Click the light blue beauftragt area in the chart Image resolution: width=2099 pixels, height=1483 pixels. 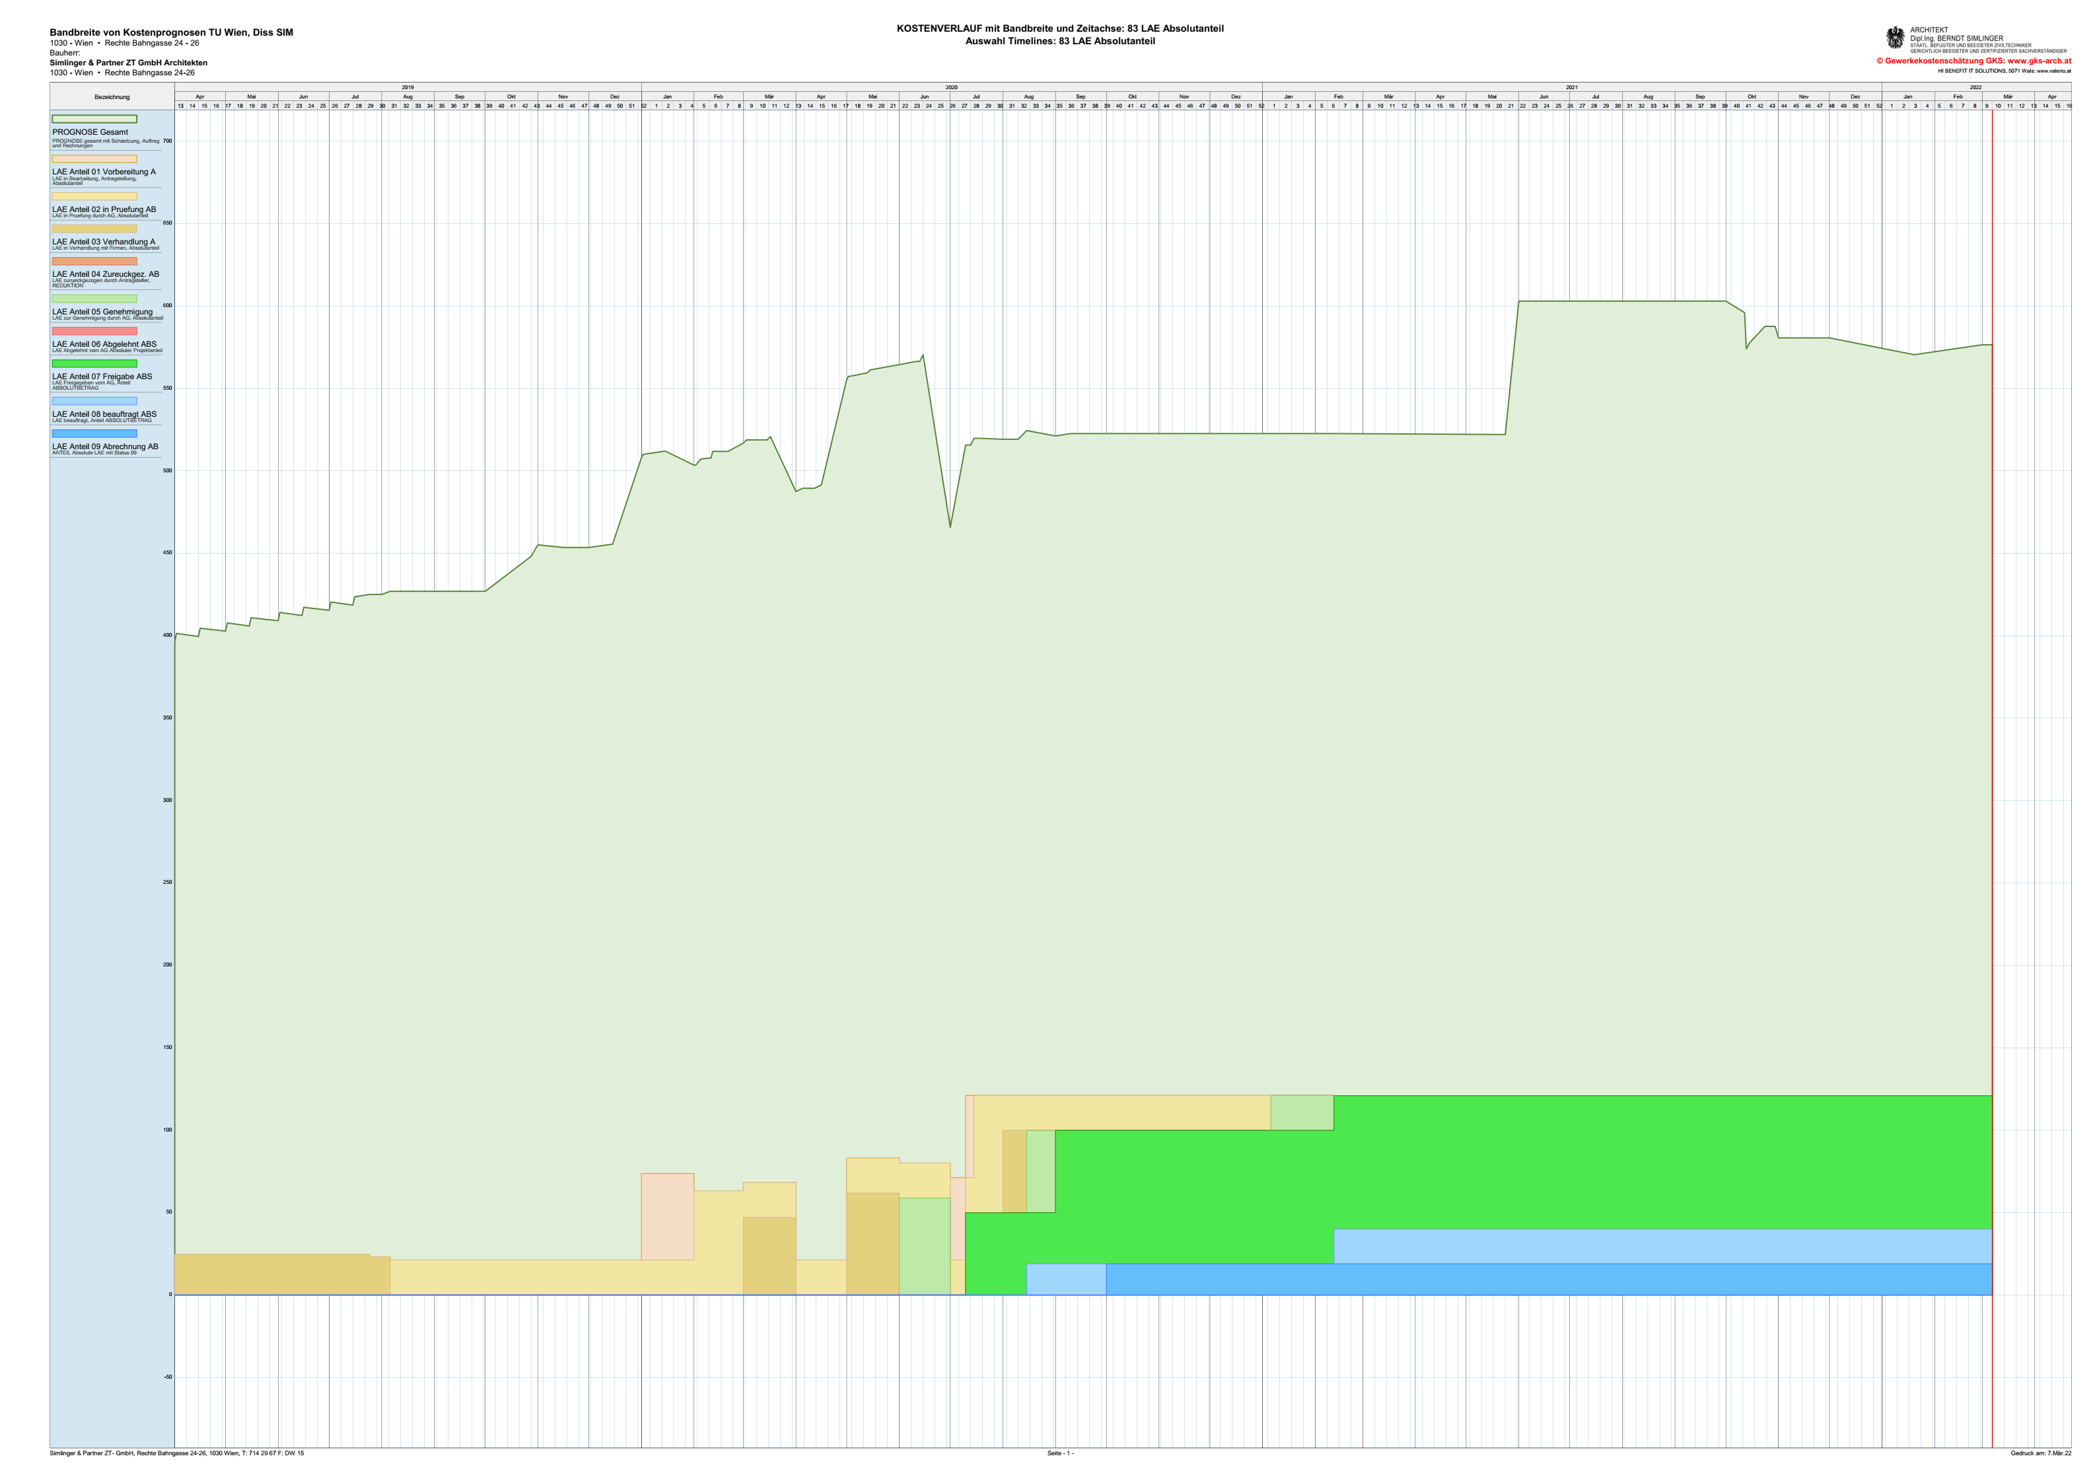[1645, 1247]
